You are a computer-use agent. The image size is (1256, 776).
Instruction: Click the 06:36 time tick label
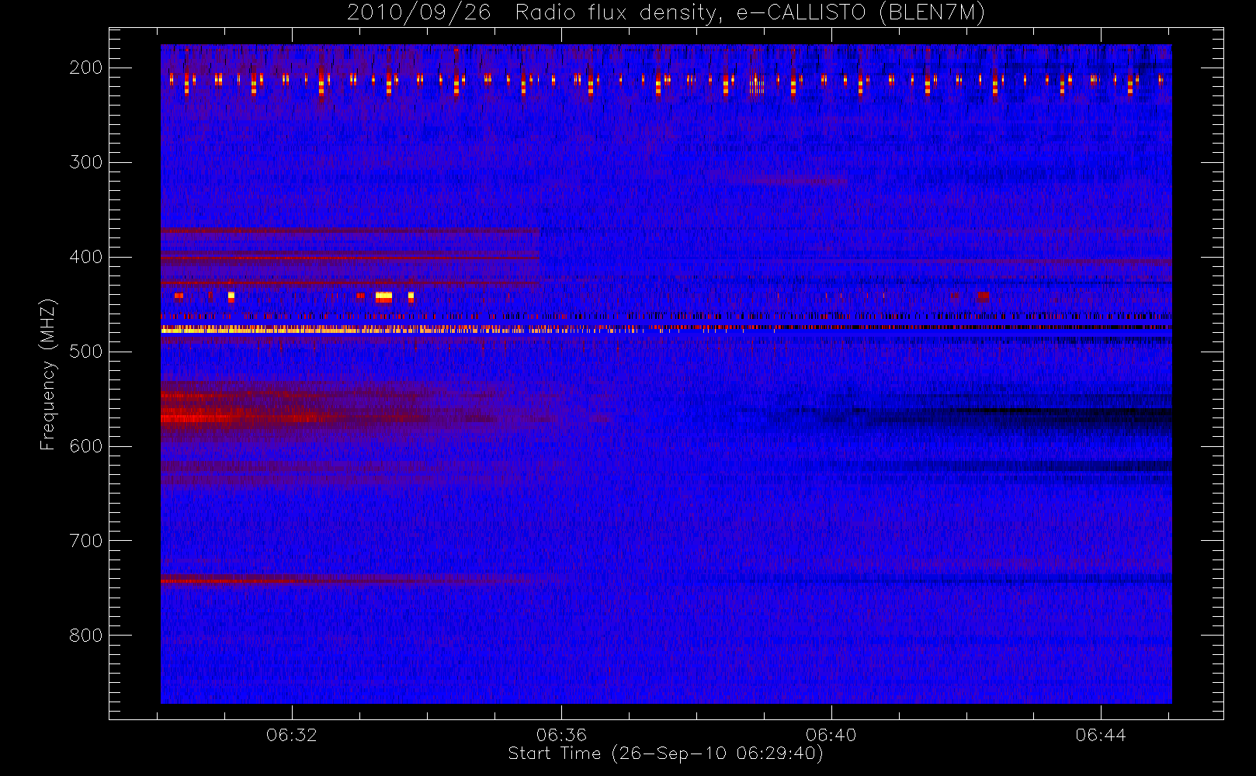561,735
